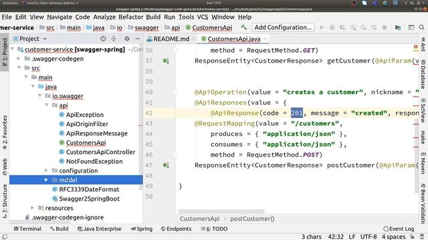This screenshot has height=240, width=428.
Task: Open the Bean Validation tool window
Action: coord(423,204)
